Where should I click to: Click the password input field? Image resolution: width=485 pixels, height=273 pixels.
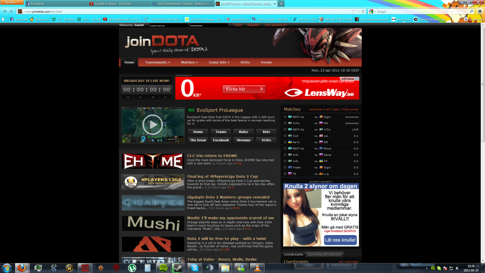coord(209,26)
